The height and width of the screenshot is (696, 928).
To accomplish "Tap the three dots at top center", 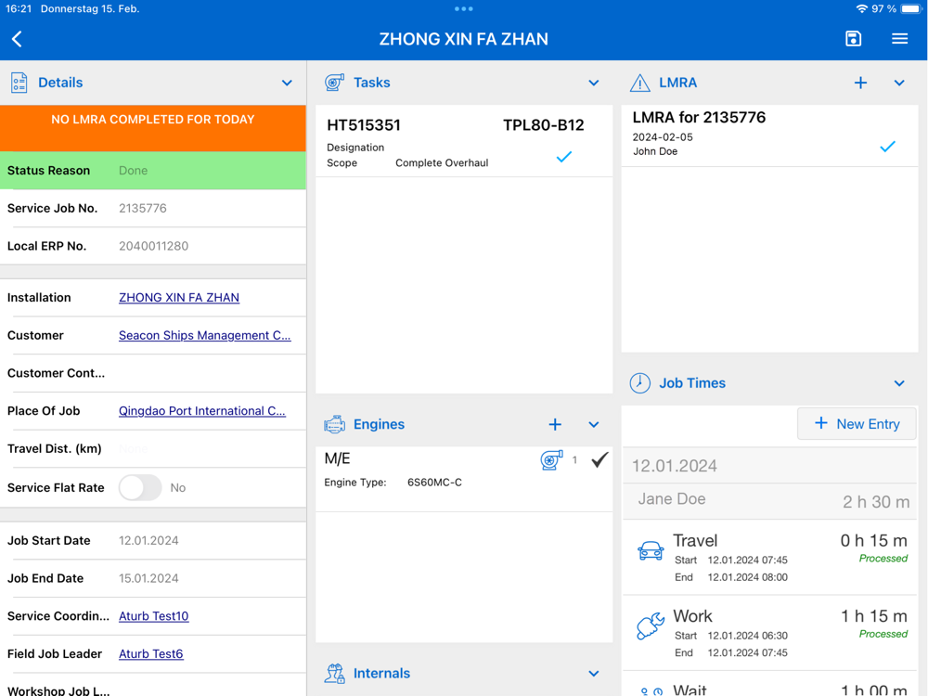I will click(463, 9).
